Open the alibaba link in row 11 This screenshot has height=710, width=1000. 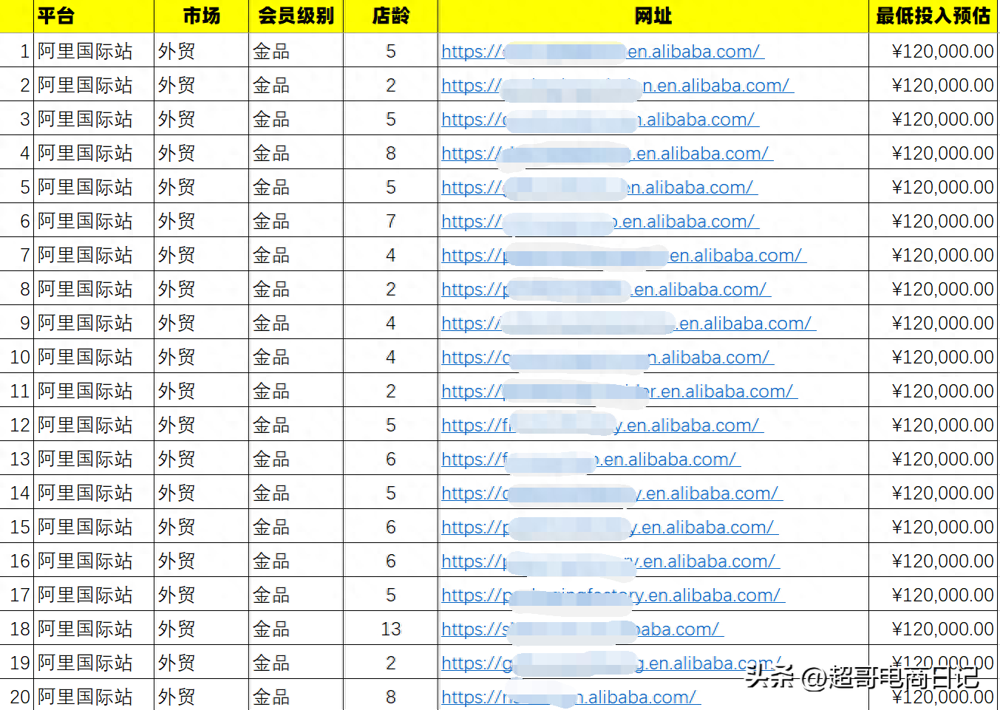pyautogui.click(x=619, y=391)
